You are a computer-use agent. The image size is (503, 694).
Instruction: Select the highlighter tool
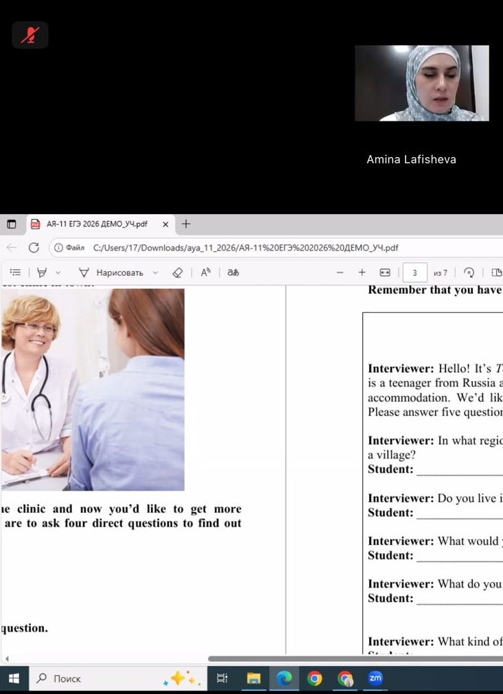click(x=42, y=273)
